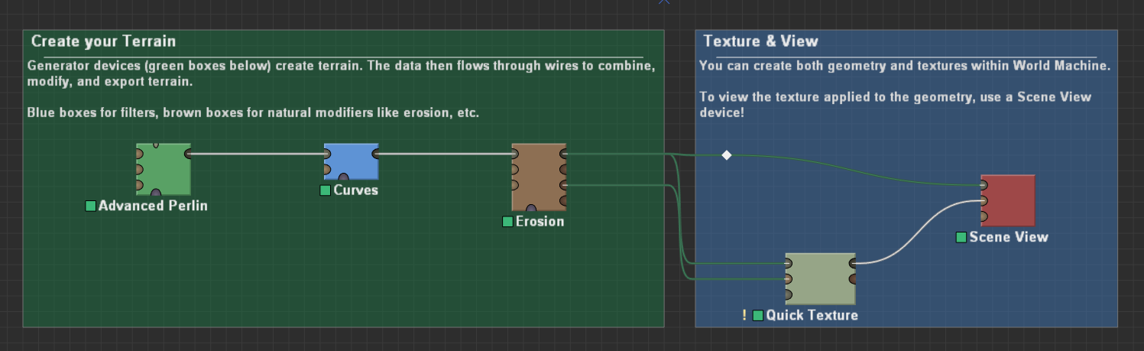Screen dimensions: 1144x351
Task: Select the red Scene View node
Action: tap(1007, 200)
